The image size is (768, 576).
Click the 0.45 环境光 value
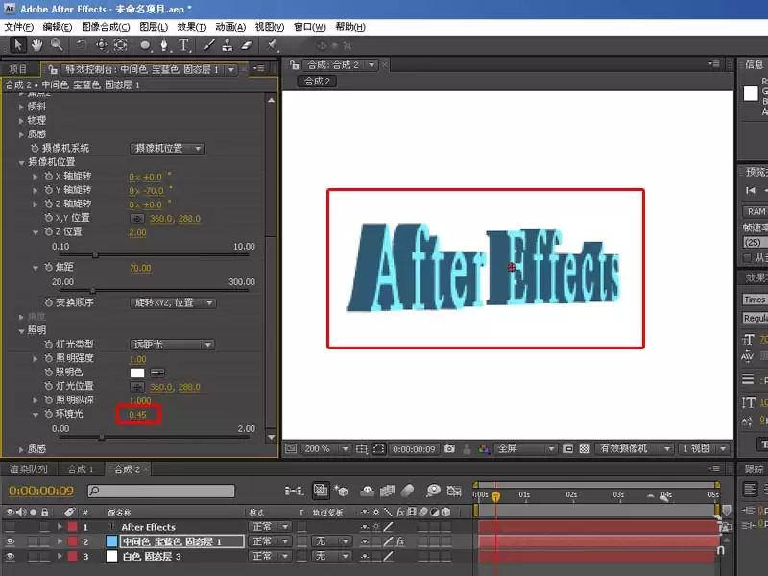[137, 415]
